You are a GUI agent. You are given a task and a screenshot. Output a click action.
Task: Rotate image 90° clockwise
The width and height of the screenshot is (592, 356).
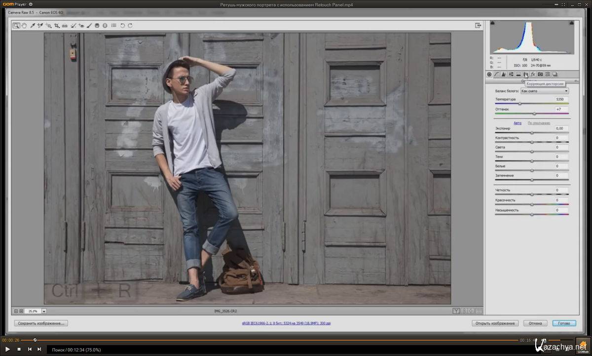click(130, 26)
